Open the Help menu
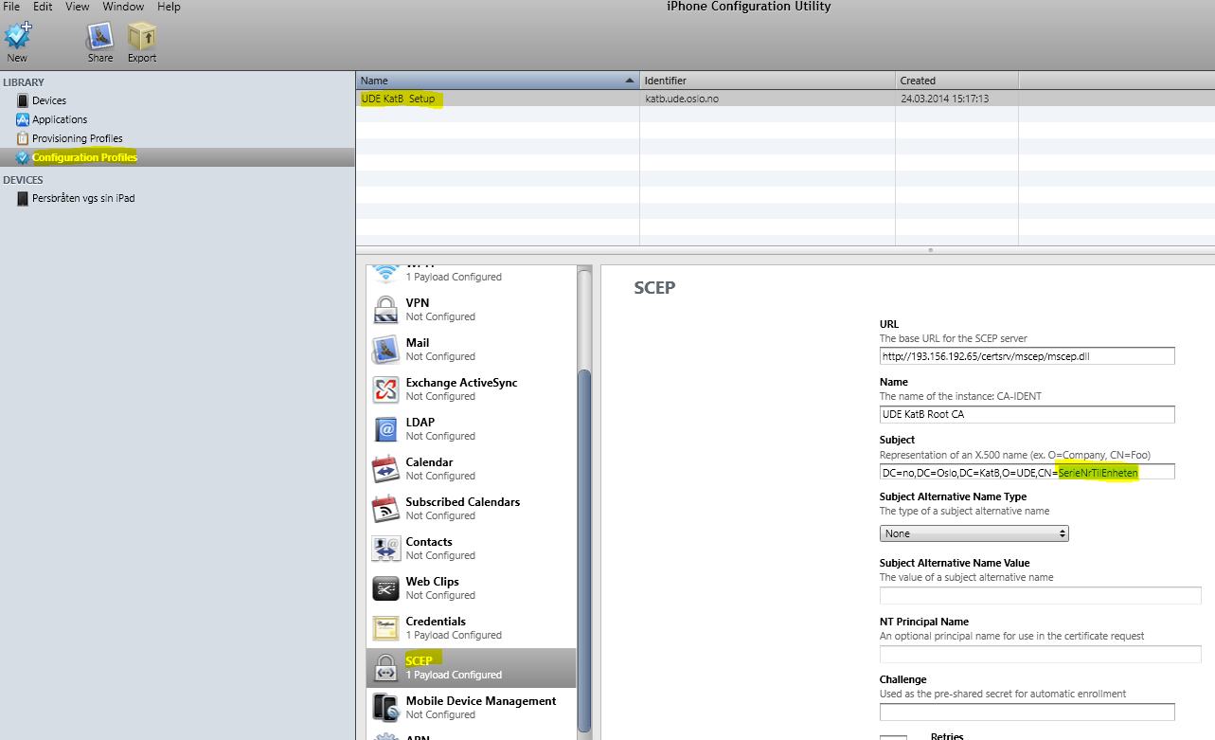1215x740 pixels. click(169, 7)
